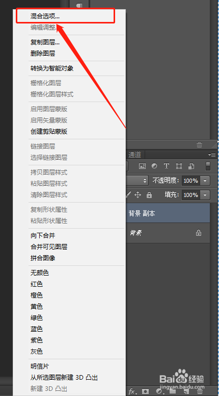Screen dimensions: 219x396
Task: Pick 红色 layer color option
Action: (x=37, y=284)
